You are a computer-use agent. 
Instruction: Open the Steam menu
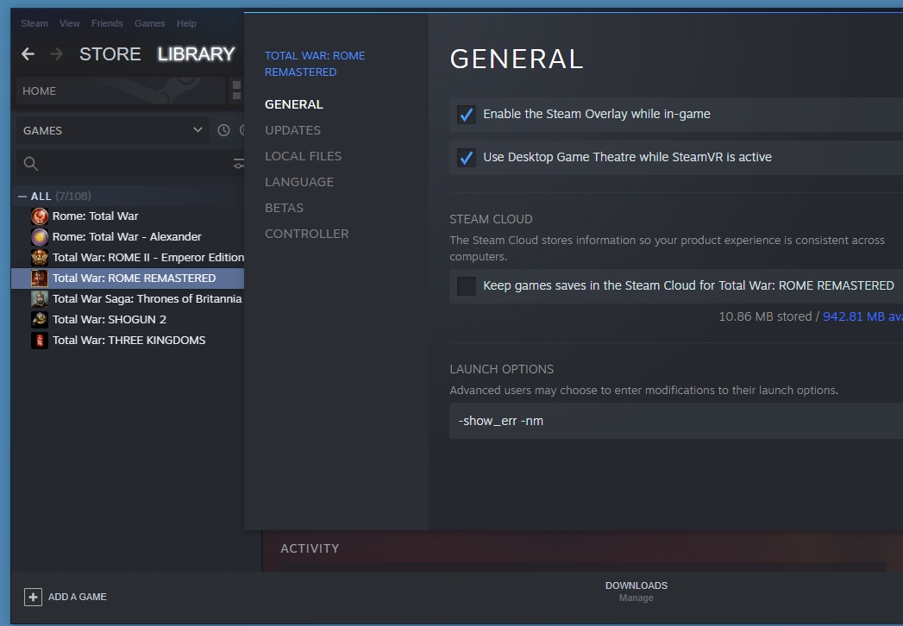[34, 23]
